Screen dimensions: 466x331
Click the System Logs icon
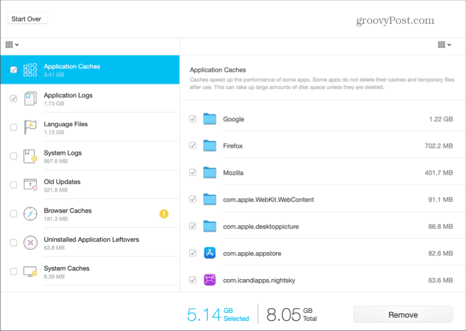click(x=30, y=156)
